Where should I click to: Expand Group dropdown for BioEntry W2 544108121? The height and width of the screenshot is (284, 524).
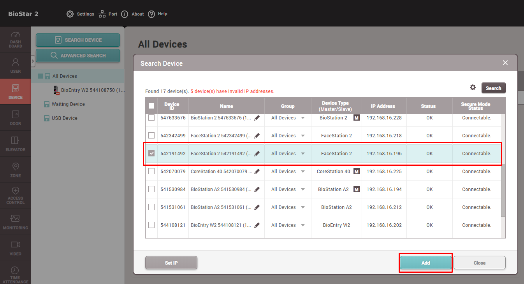point(303,225)
